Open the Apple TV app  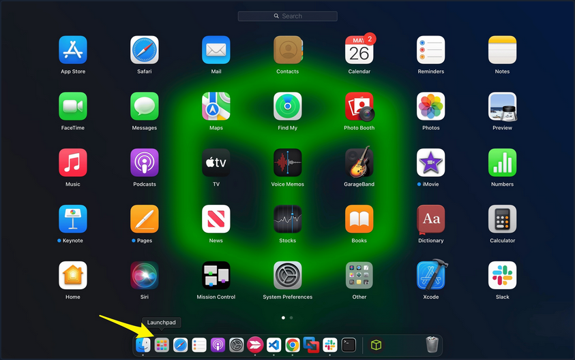click(216, 163)
